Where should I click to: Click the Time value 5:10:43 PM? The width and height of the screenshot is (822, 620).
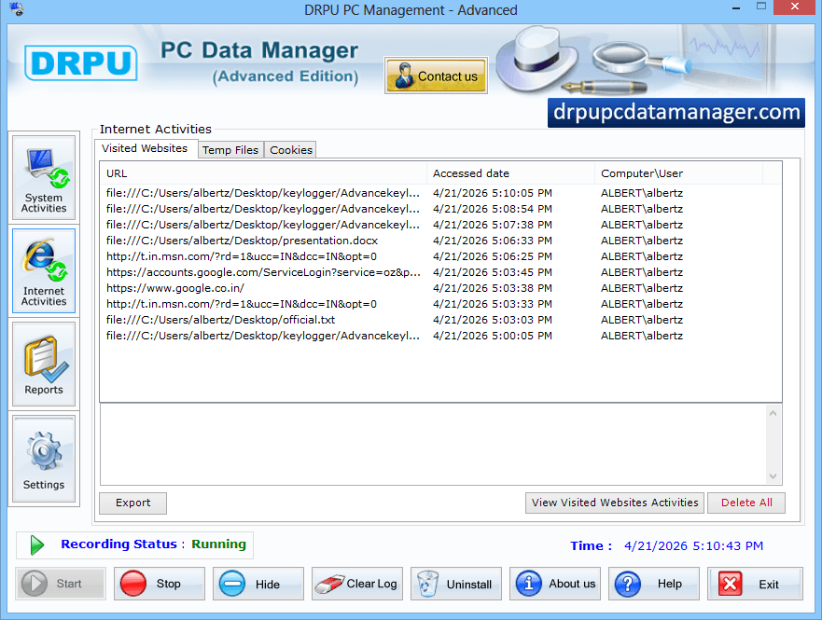(x=693, y=545)
